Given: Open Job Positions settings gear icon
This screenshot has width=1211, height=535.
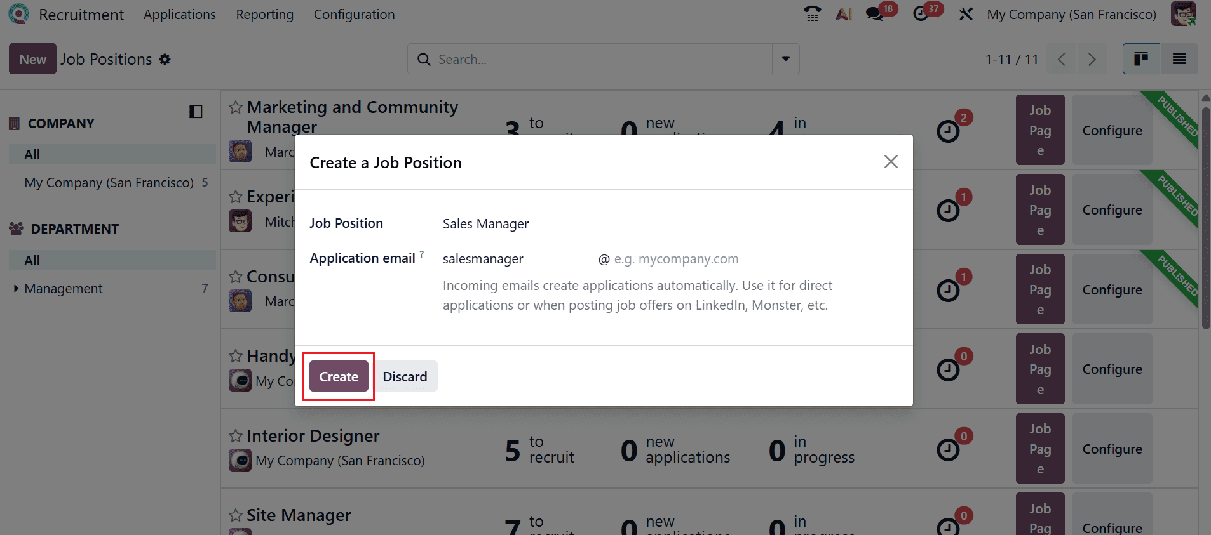Looking at the screenshot, I should (165, 59).
